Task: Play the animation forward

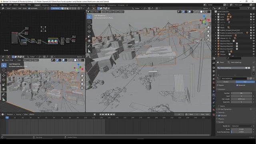Action: click(x=108, y=114)
